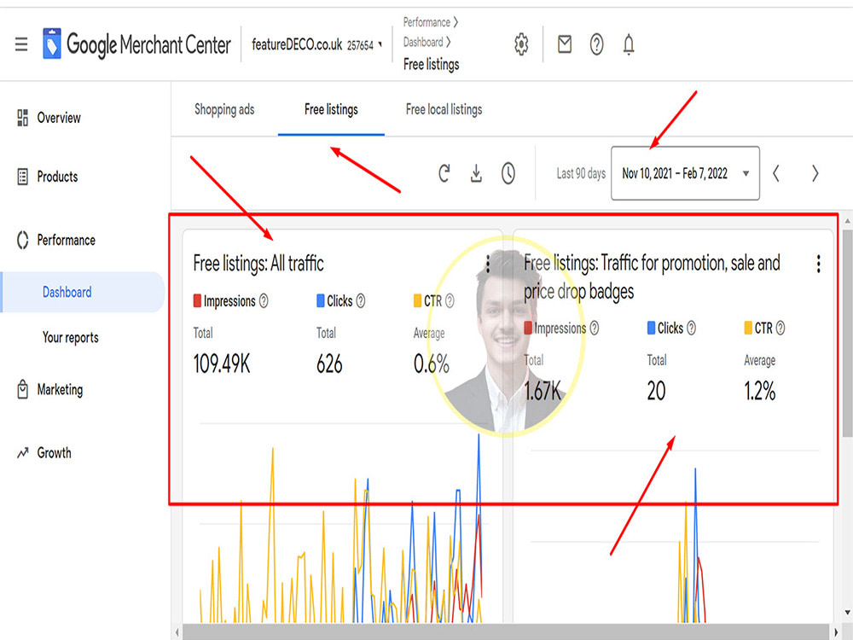Viewport: 853px width, 640px height.
Task: Click the Products list icon in the sidebar
Action: [x=23, y=177]
